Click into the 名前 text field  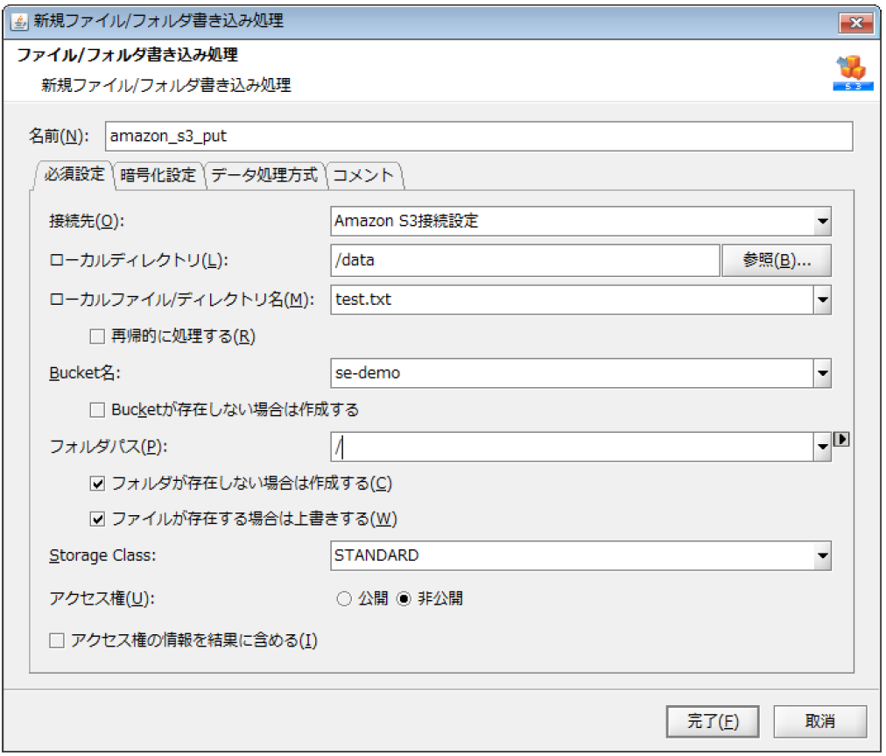point(477,136)
